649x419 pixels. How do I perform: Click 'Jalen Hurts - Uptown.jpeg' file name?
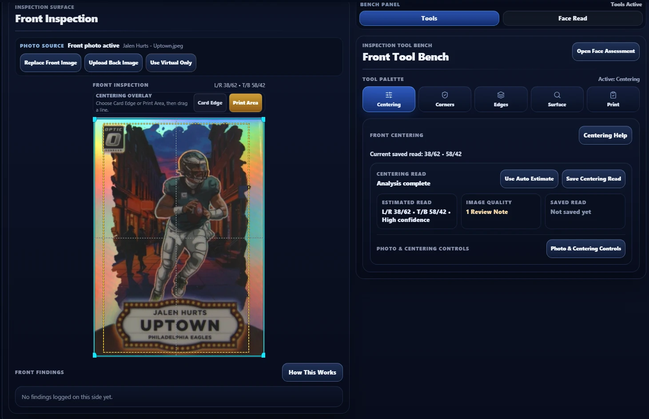pos(153,46)
